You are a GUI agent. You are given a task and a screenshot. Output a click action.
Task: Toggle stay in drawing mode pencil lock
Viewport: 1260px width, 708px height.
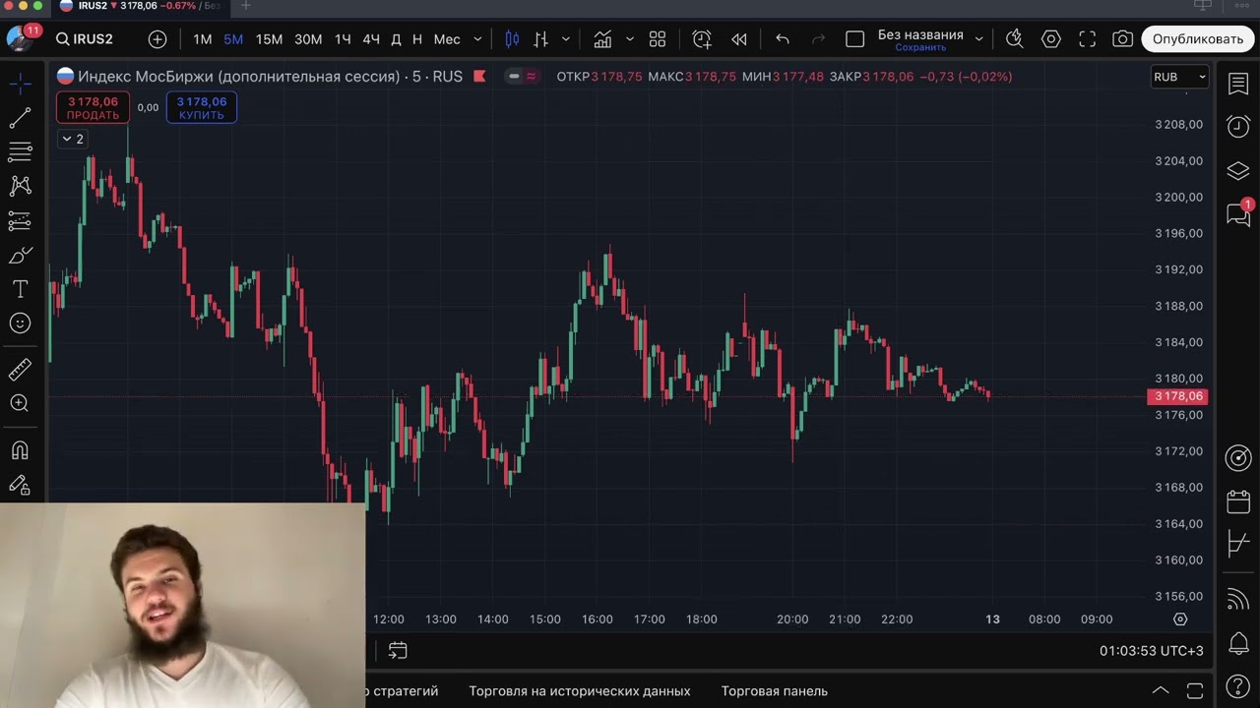(x=20, y=485)
